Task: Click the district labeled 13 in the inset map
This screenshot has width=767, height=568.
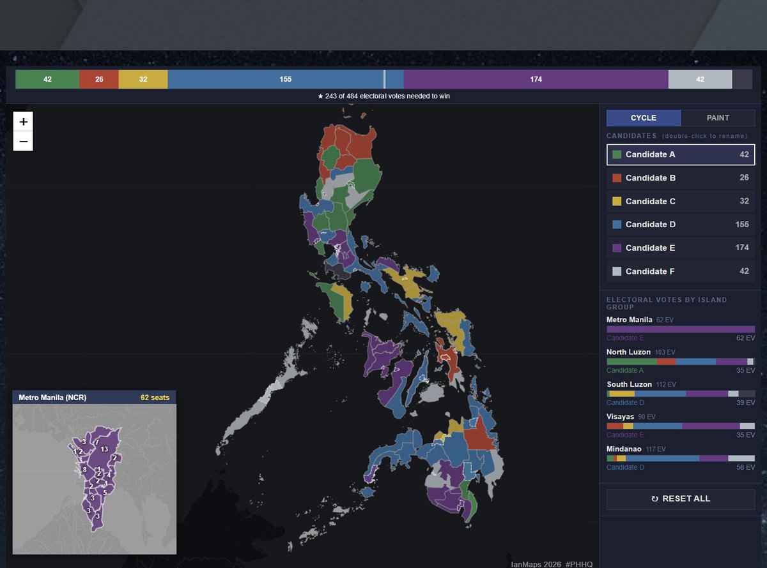Action: (104, 449)
